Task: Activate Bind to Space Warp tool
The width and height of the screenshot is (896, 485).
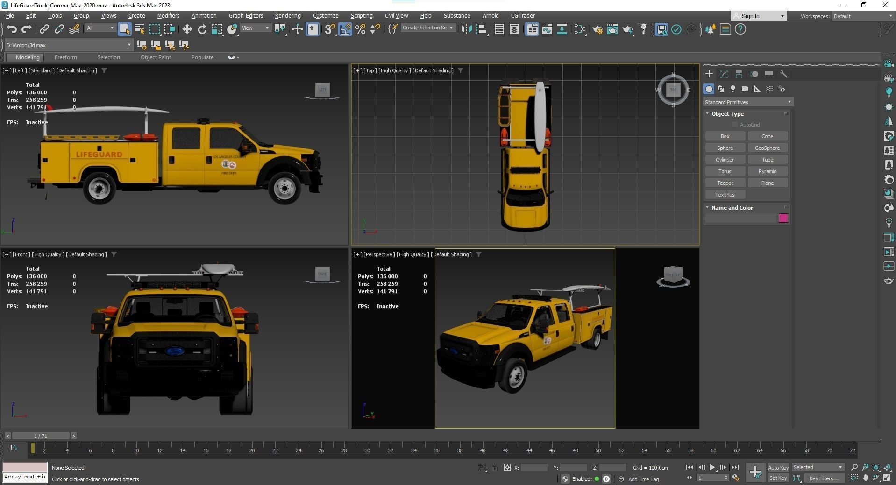Action: coord(74,29)
